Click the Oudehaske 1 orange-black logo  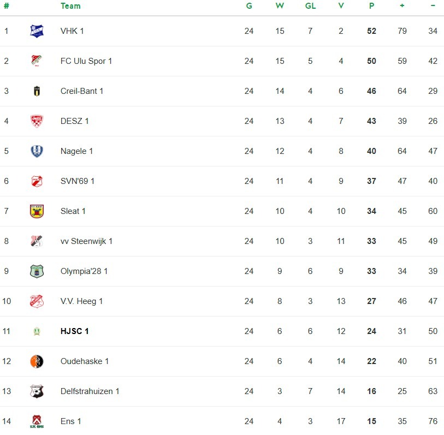click(37, 361)
